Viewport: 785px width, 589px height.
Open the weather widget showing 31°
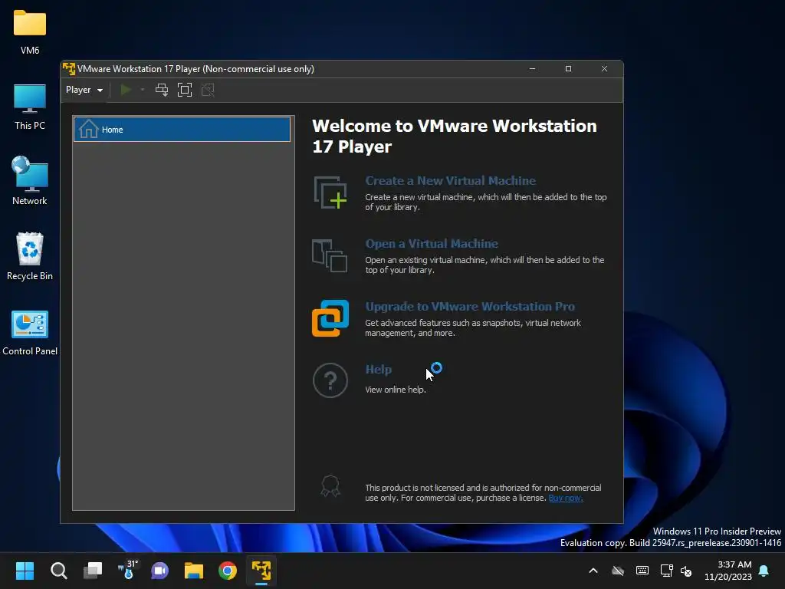click(x=128, y=571)
